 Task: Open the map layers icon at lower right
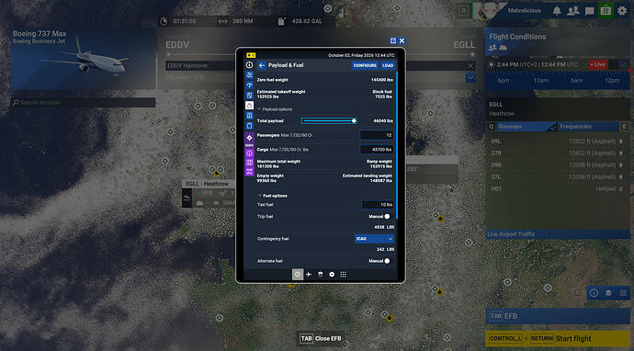[608, 293]
